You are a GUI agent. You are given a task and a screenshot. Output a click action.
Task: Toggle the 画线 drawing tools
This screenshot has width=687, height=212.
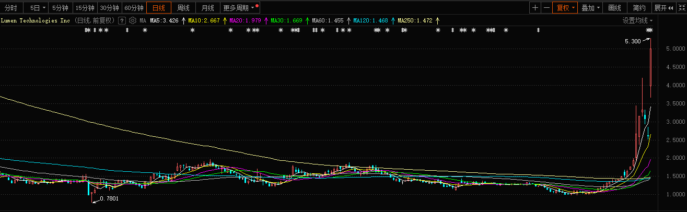(614, 8)
